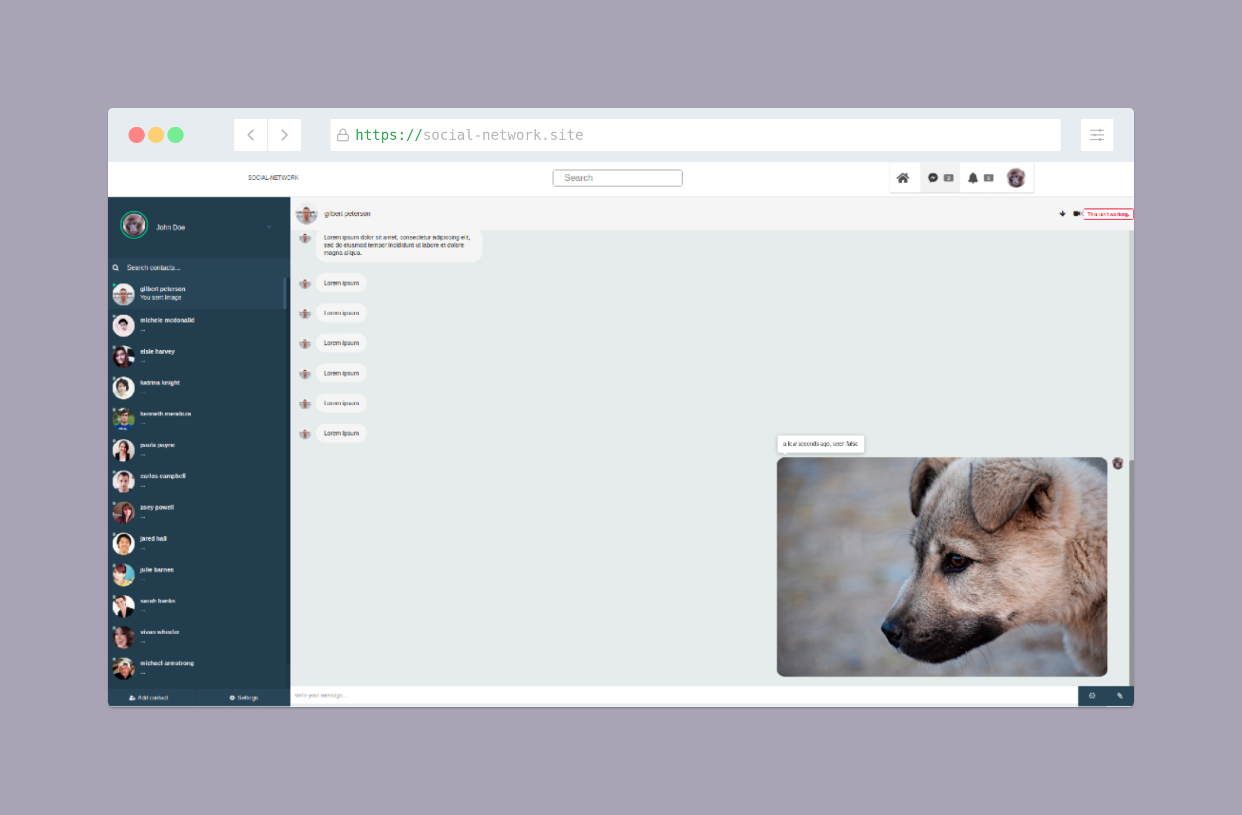Go back using browser back arrow
Viewport: 1242px width, 815px height.
[x=251, y=135]
